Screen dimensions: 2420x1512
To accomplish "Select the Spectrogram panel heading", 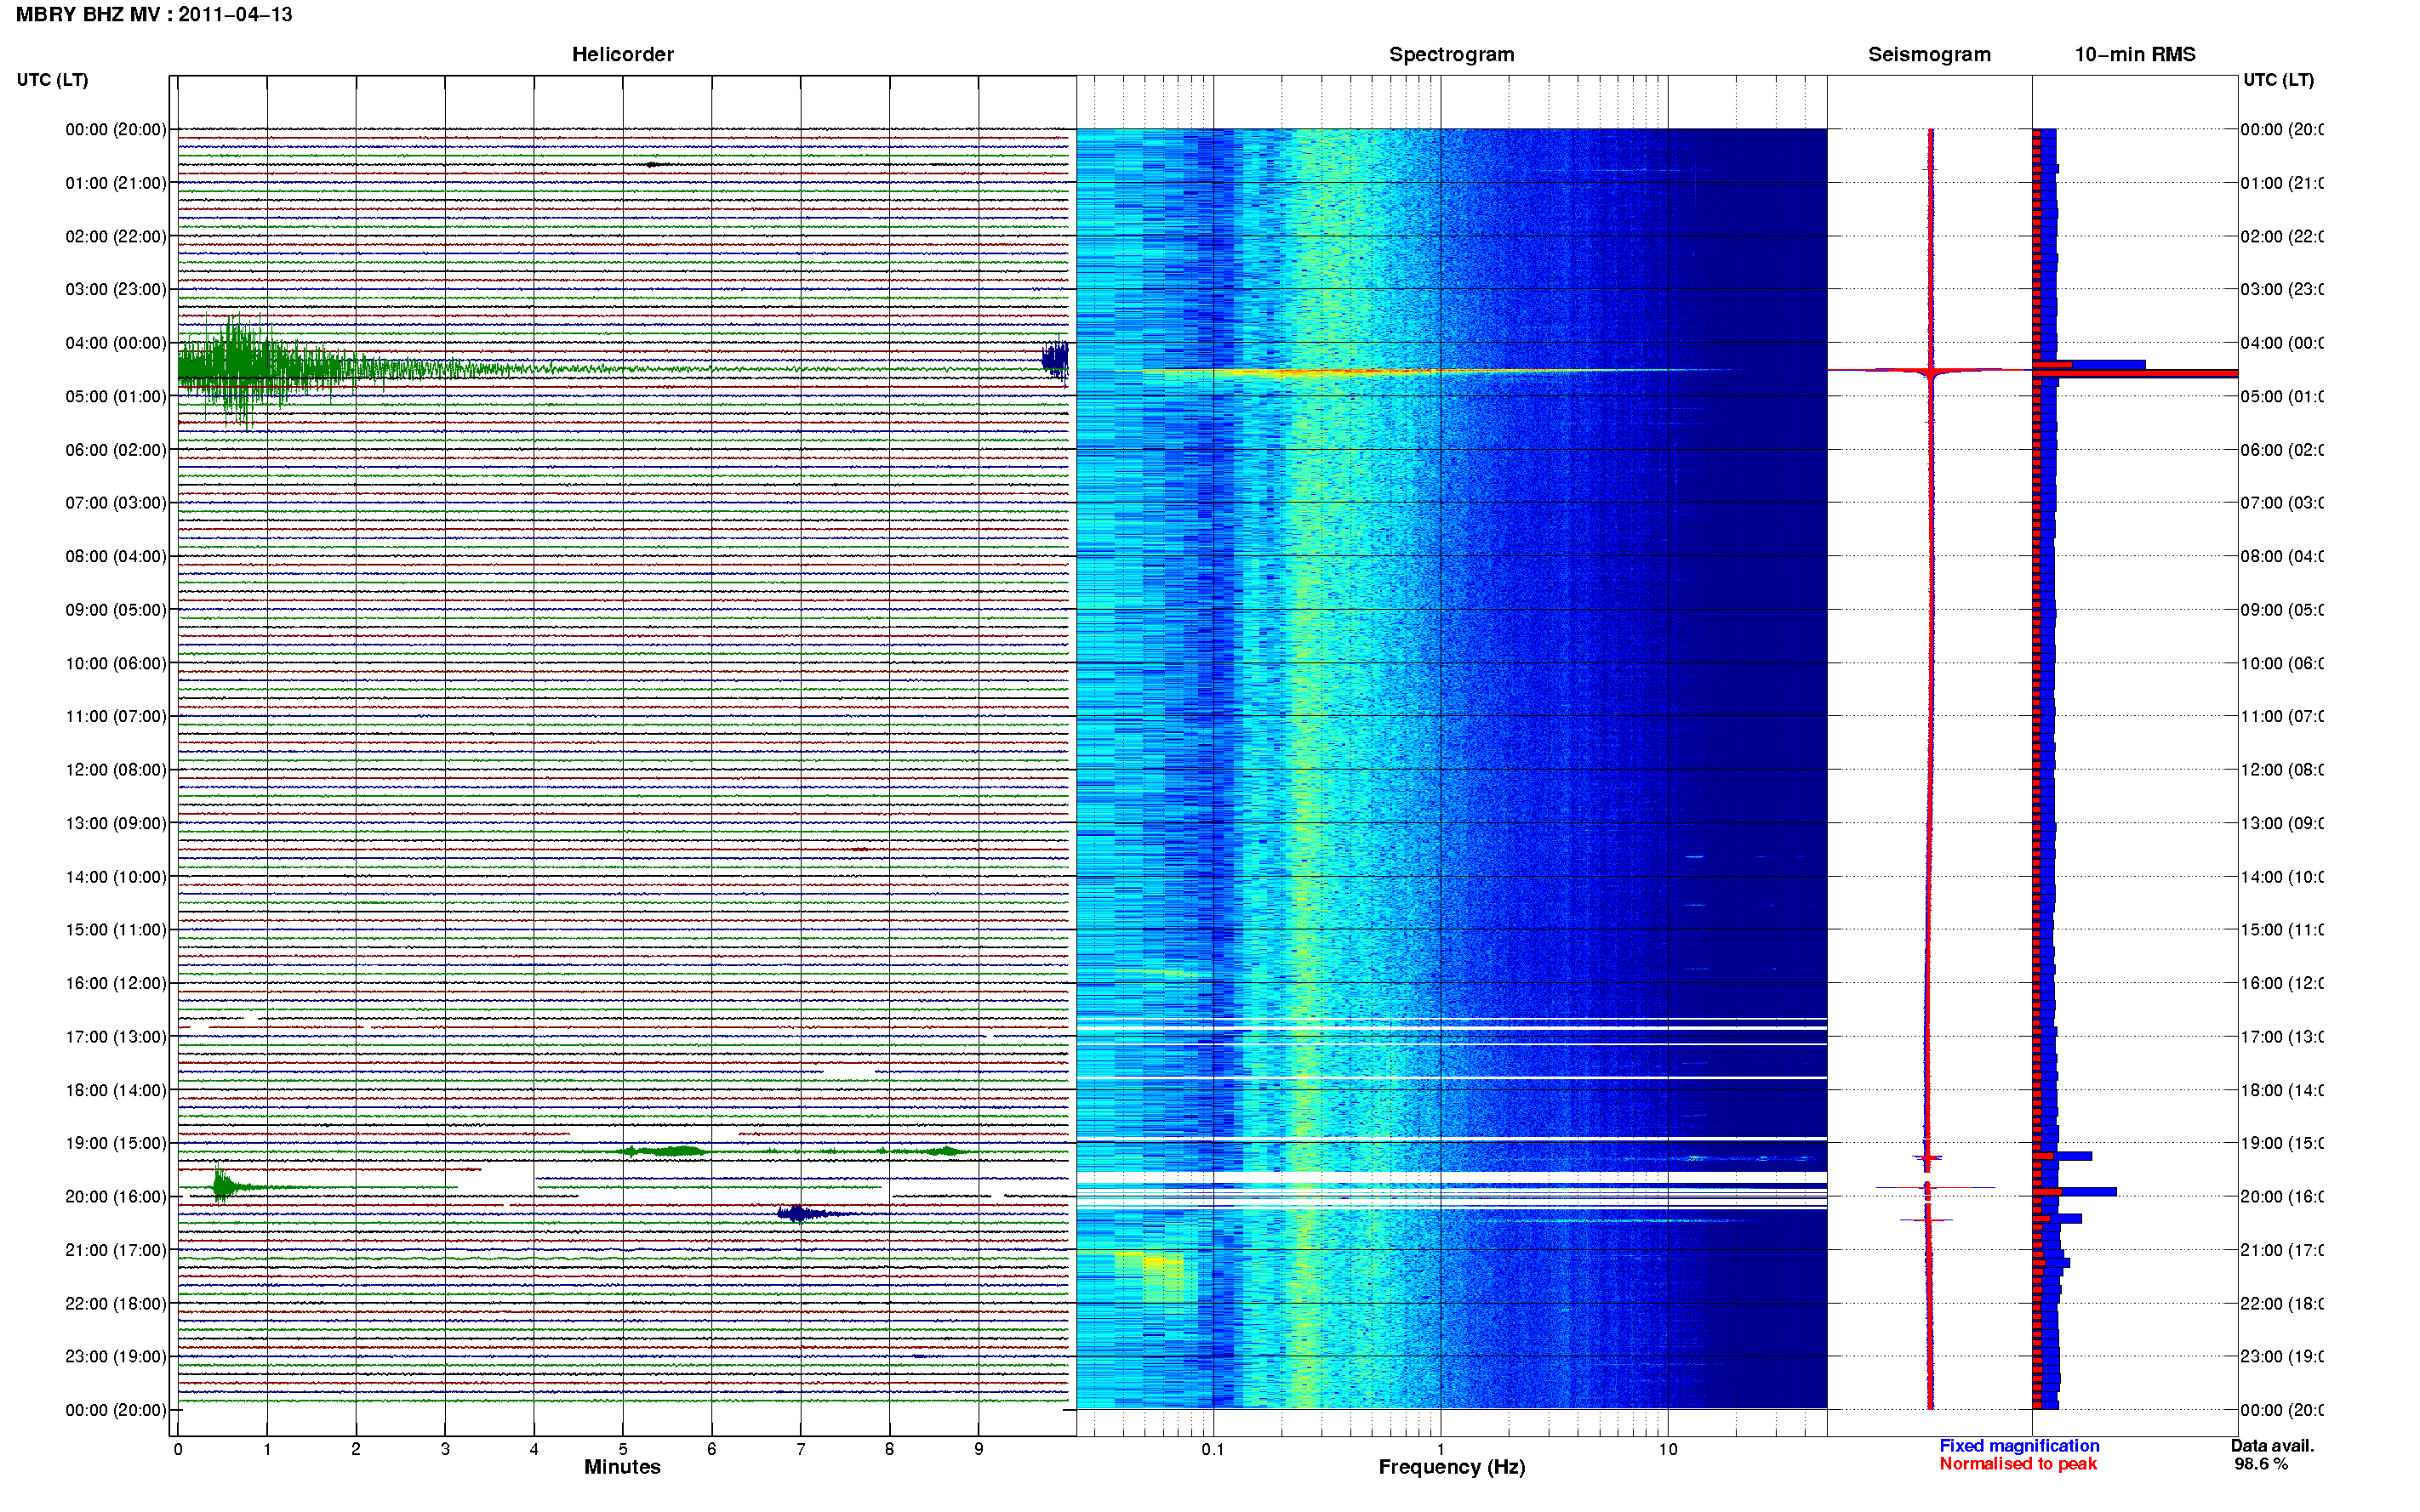I will (1451, 54).
